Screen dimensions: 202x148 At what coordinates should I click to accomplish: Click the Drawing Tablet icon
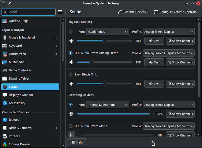tap(5, 78)
